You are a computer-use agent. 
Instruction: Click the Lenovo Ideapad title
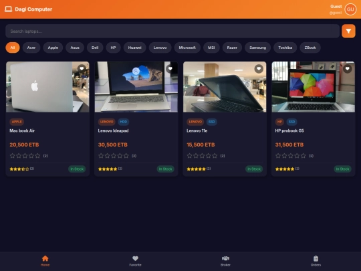pyautogui.click(x=113, y=130)
